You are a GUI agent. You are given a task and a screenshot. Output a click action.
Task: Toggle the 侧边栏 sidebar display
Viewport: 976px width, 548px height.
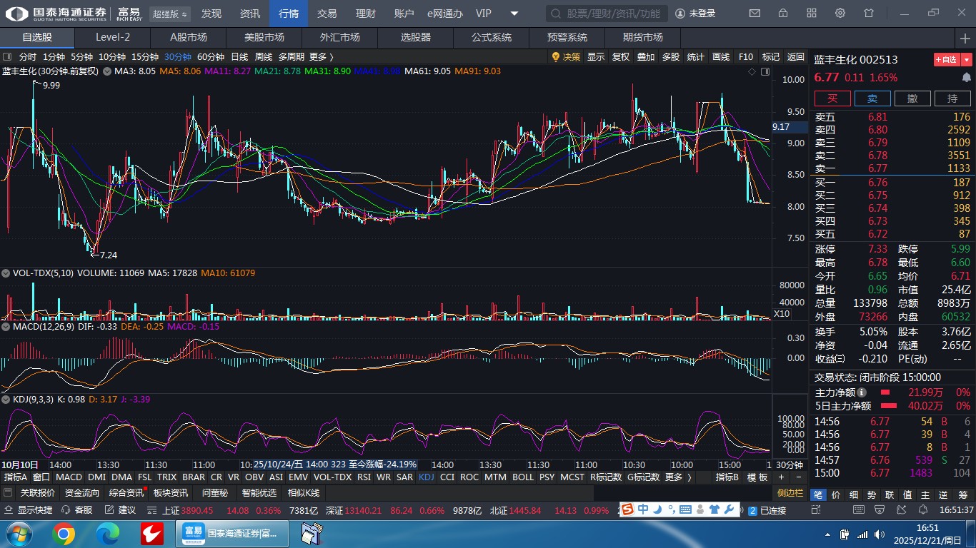click(x=790, y=493)
